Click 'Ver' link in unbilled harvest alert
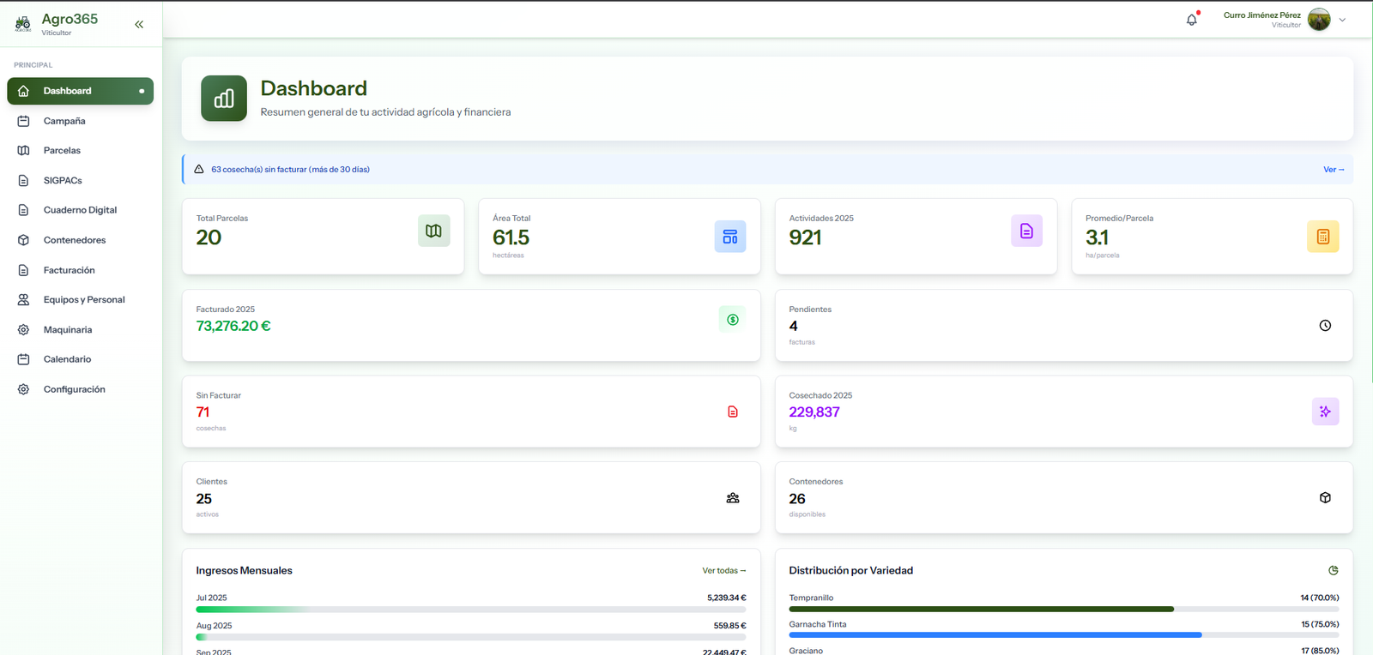The width and height of the screenshot is (1373, 655). coord(1333,170)
